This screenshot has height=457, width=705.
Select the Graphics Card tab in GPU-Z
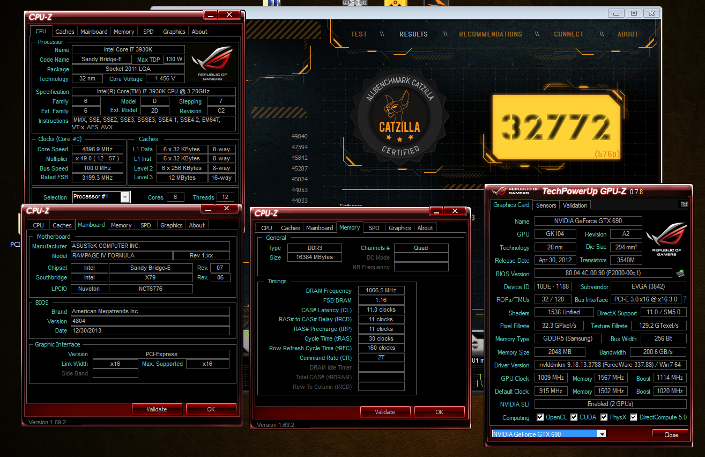pyautogui.click(x=511, y=205)
